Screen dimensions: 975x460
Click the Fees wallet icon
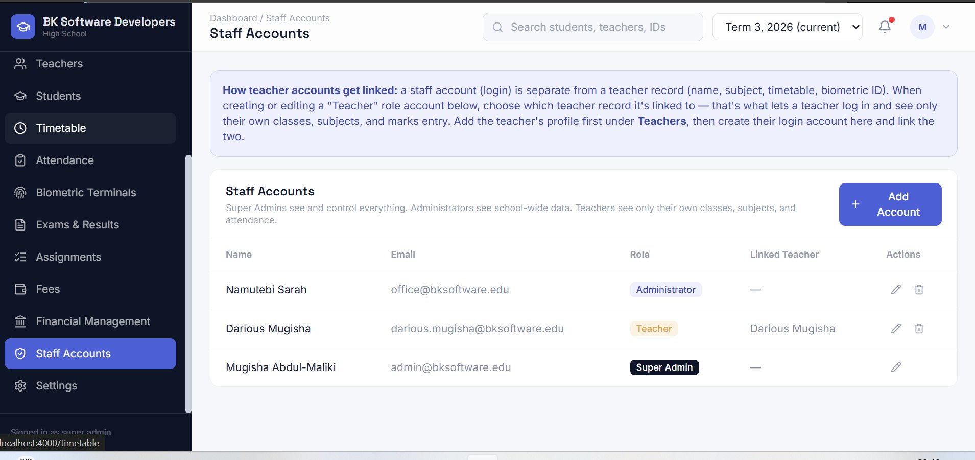20,289
